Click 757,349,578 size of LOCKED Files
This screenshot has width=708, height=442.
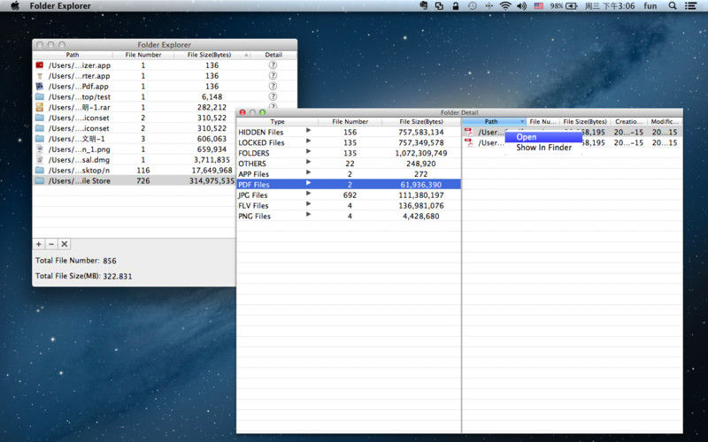[421, 142]
